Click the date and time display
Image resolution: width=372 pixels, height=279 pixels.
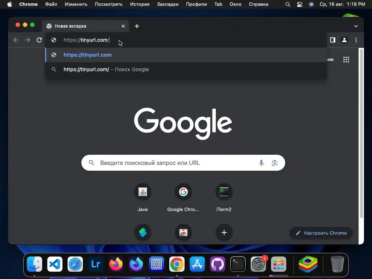[x=342, y=4]
